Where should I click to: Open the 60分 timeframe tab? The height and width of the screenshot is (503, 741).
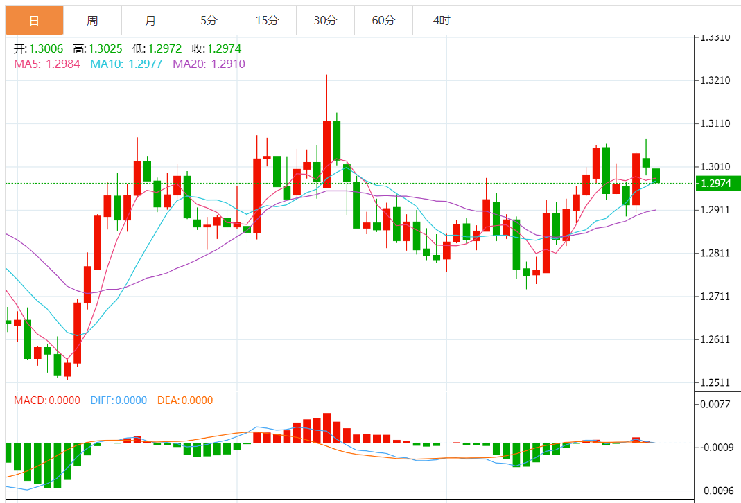coord(383,20)
